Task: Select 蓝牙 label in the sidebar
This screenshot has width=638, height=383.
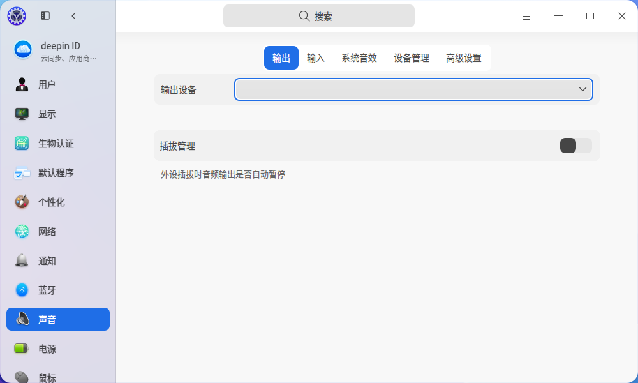Action: pos(47,290)
